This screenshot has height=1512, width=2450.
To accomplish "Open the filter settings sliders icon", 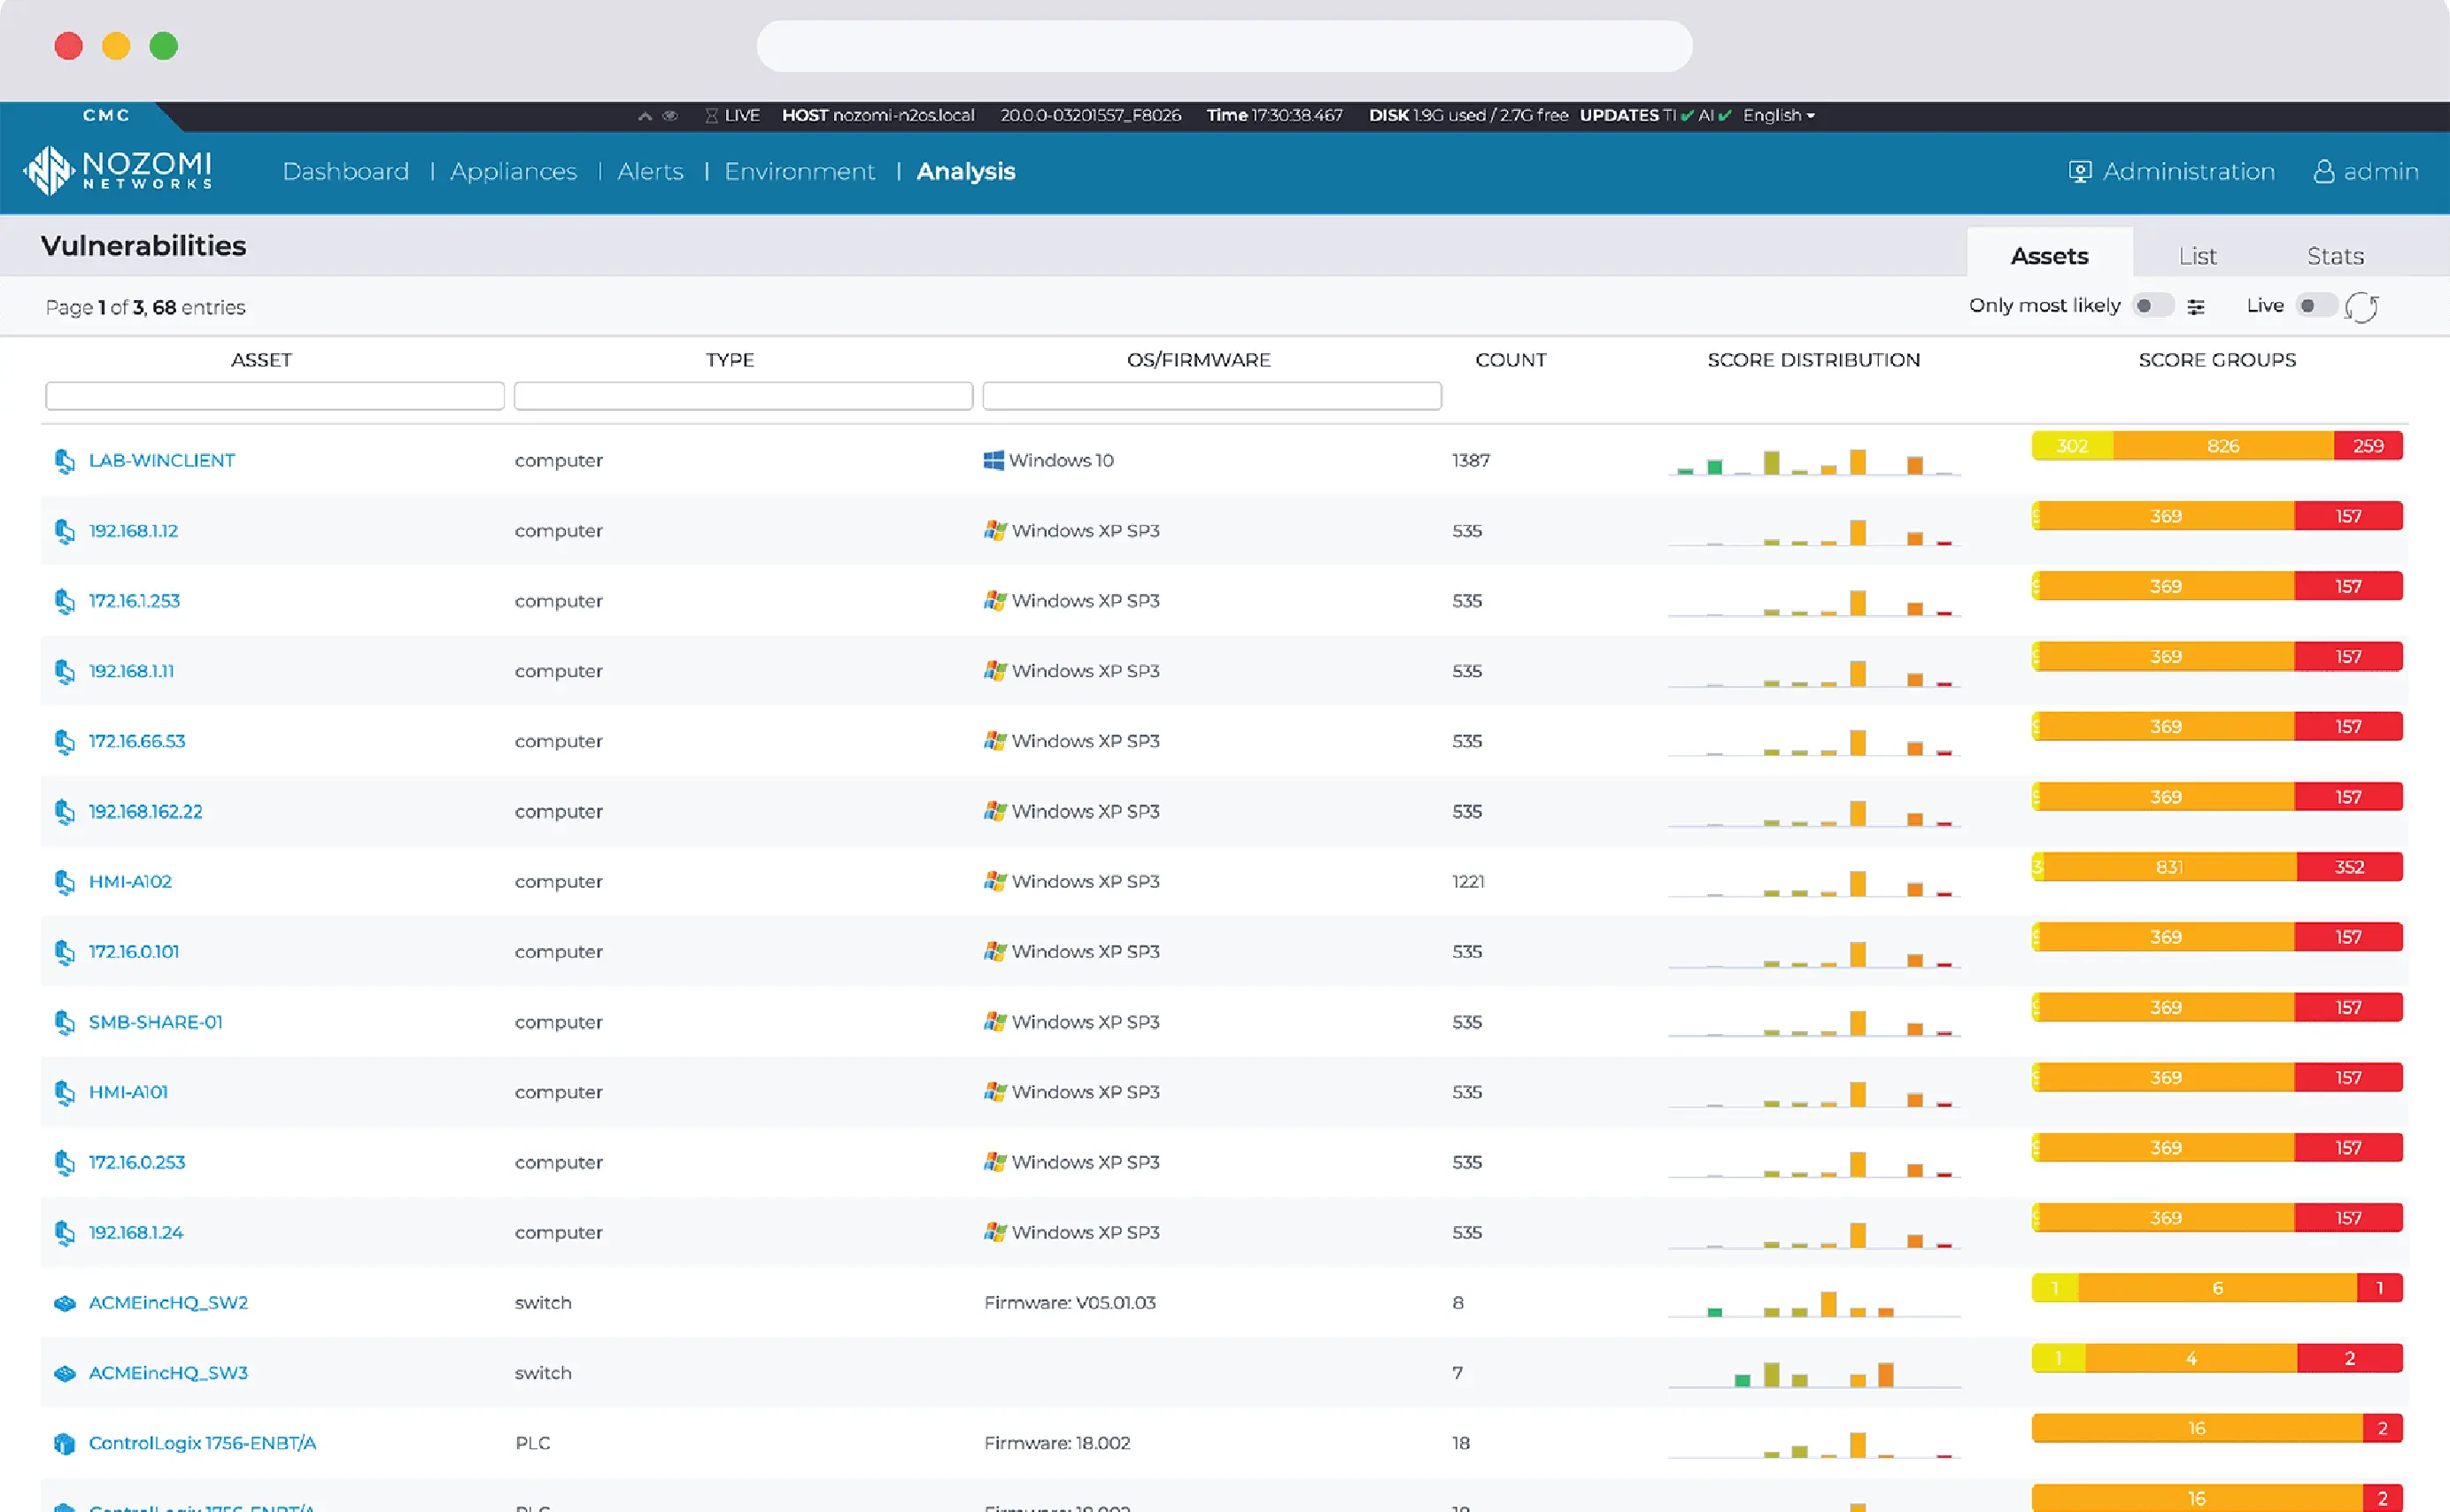I will click(x=2196, y=306).
